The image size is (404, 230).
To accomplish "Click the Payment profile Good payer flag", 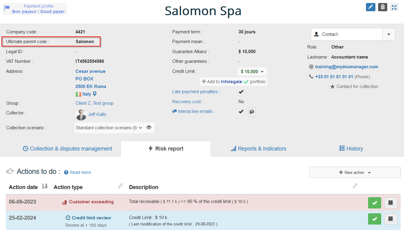I will click(x=7, y=8).
